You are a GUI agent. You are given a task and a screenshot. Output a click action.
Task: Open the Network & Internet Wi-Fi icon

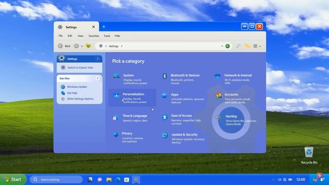pyautogui.click(x=217, y=76)
